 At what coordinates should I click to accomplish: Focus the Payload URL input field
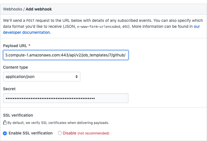click(x=65, y=55)
